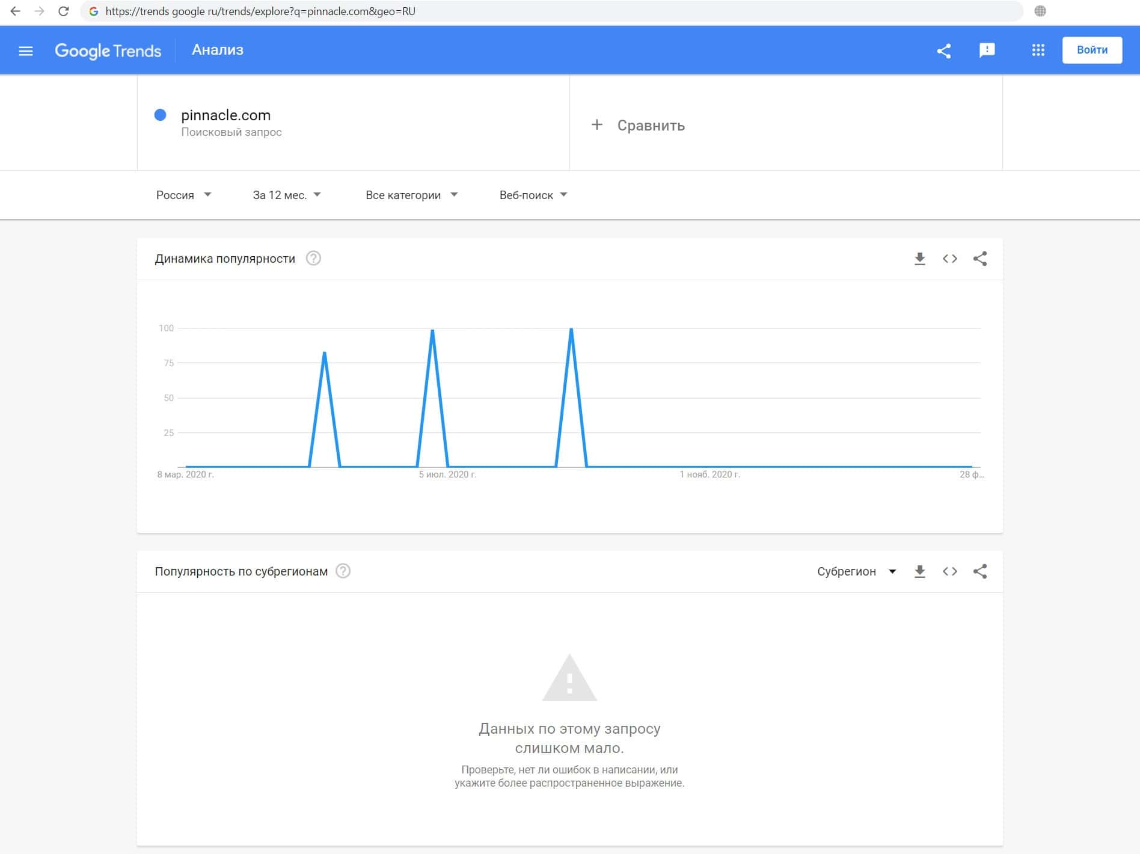Open the Google apps grid
The image size is (1140, 854).
[1038, 51]
